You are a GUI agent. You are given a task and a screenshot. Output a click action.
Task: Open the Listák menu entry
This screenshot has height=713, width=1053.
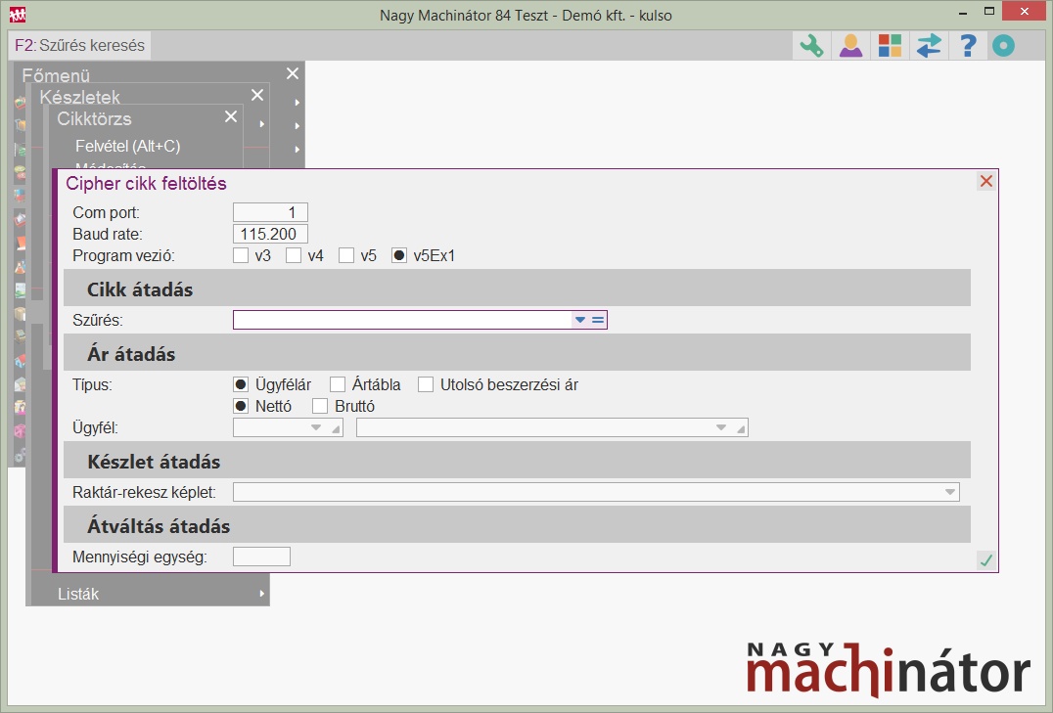coord(78,594)
